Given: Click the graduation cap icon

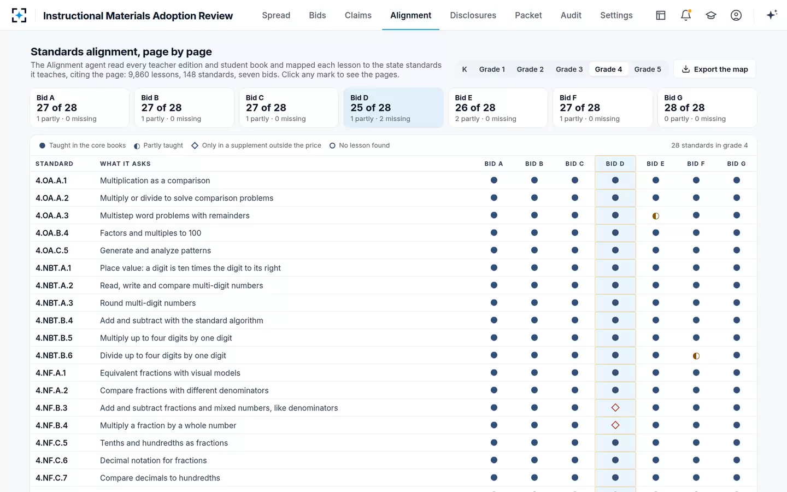Looking at the screenshot, I should click(711, 15).
